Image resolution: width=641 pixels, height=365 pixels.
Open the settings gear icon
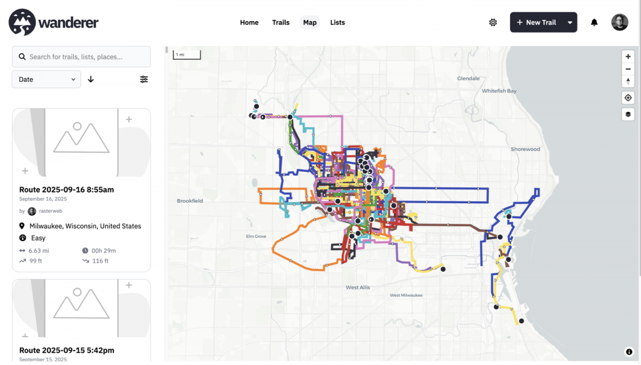click(x=493, y=22)
